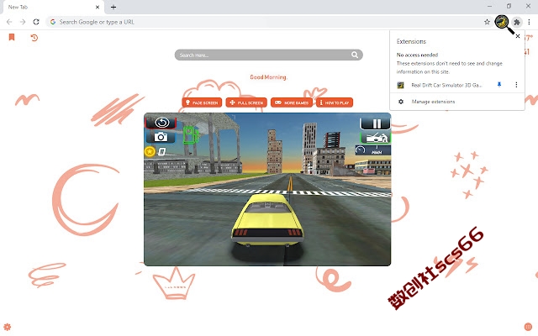The image size is (538, 336).
Task: Click the Page Screen button
Action: tap(202, 102)
